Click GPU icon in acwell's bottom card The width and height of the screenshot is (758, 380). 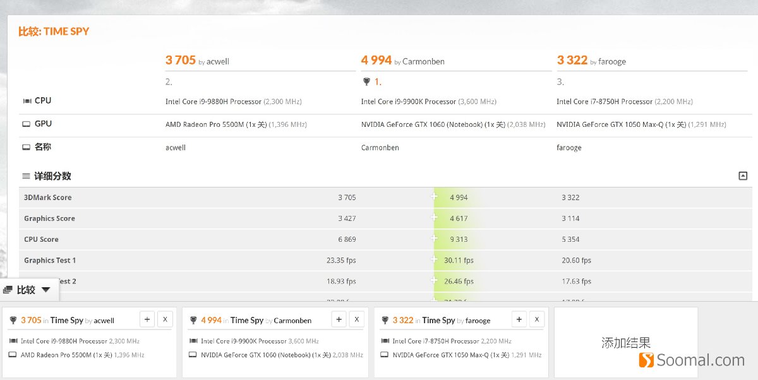[x=13, y=355]
